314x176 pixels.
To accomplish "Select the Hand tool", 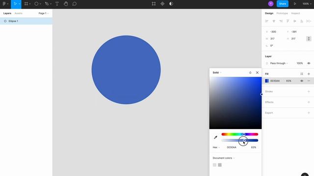I will click(x=66, y=4).
